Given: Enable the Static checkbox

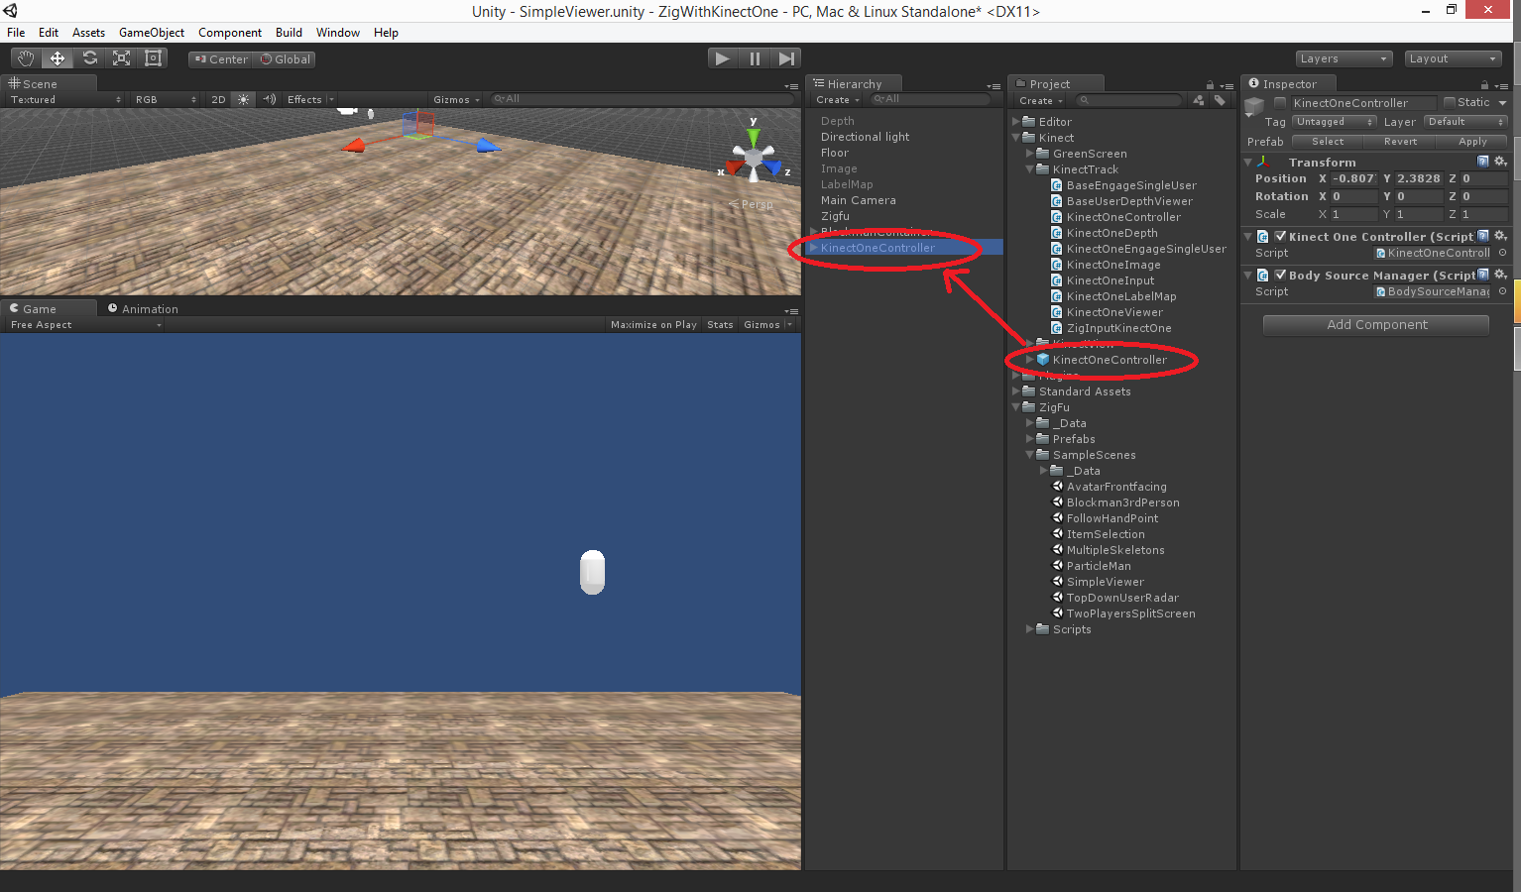Looking at the screenshot, I should 1450,102.
